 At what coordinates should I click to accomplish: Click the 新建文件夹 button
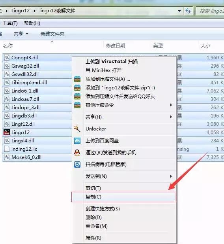coord(52,34)
